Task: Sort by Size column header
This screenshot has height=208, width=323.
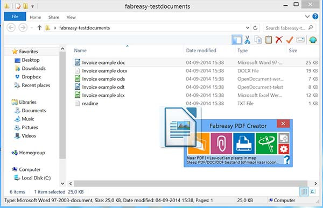Action: (293, 51)
